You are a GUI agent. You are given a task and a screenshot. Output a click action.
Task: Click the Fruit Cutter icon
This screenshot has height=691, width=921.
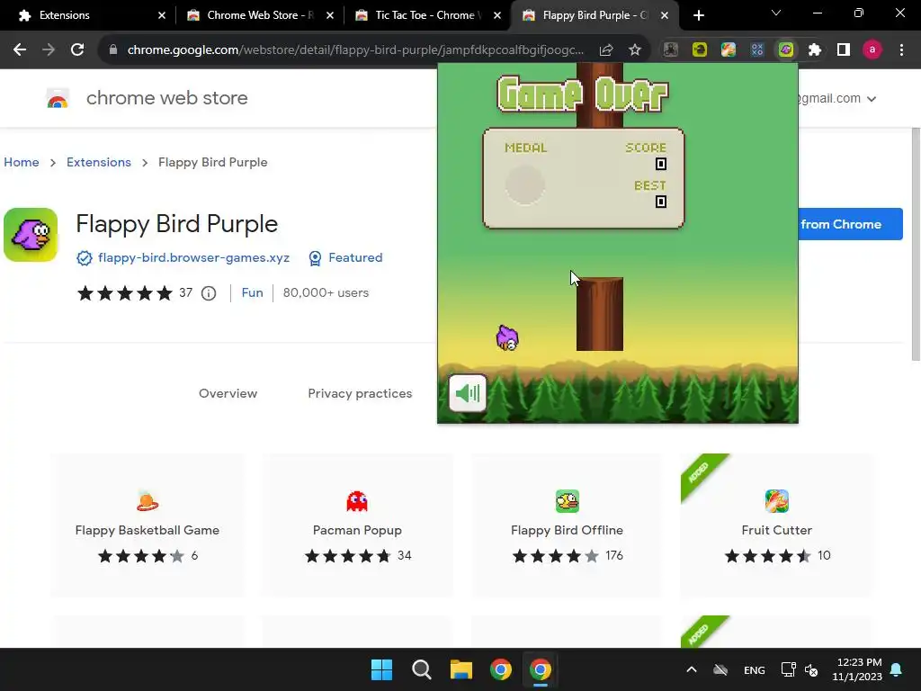(776, 501)
